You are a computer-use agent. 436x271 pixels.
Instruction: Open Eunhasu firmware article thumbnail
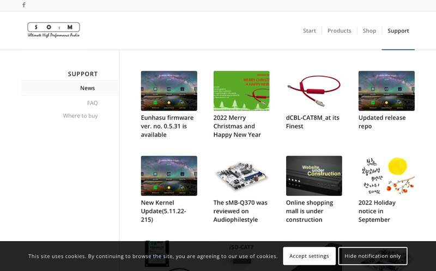[169, 91]
